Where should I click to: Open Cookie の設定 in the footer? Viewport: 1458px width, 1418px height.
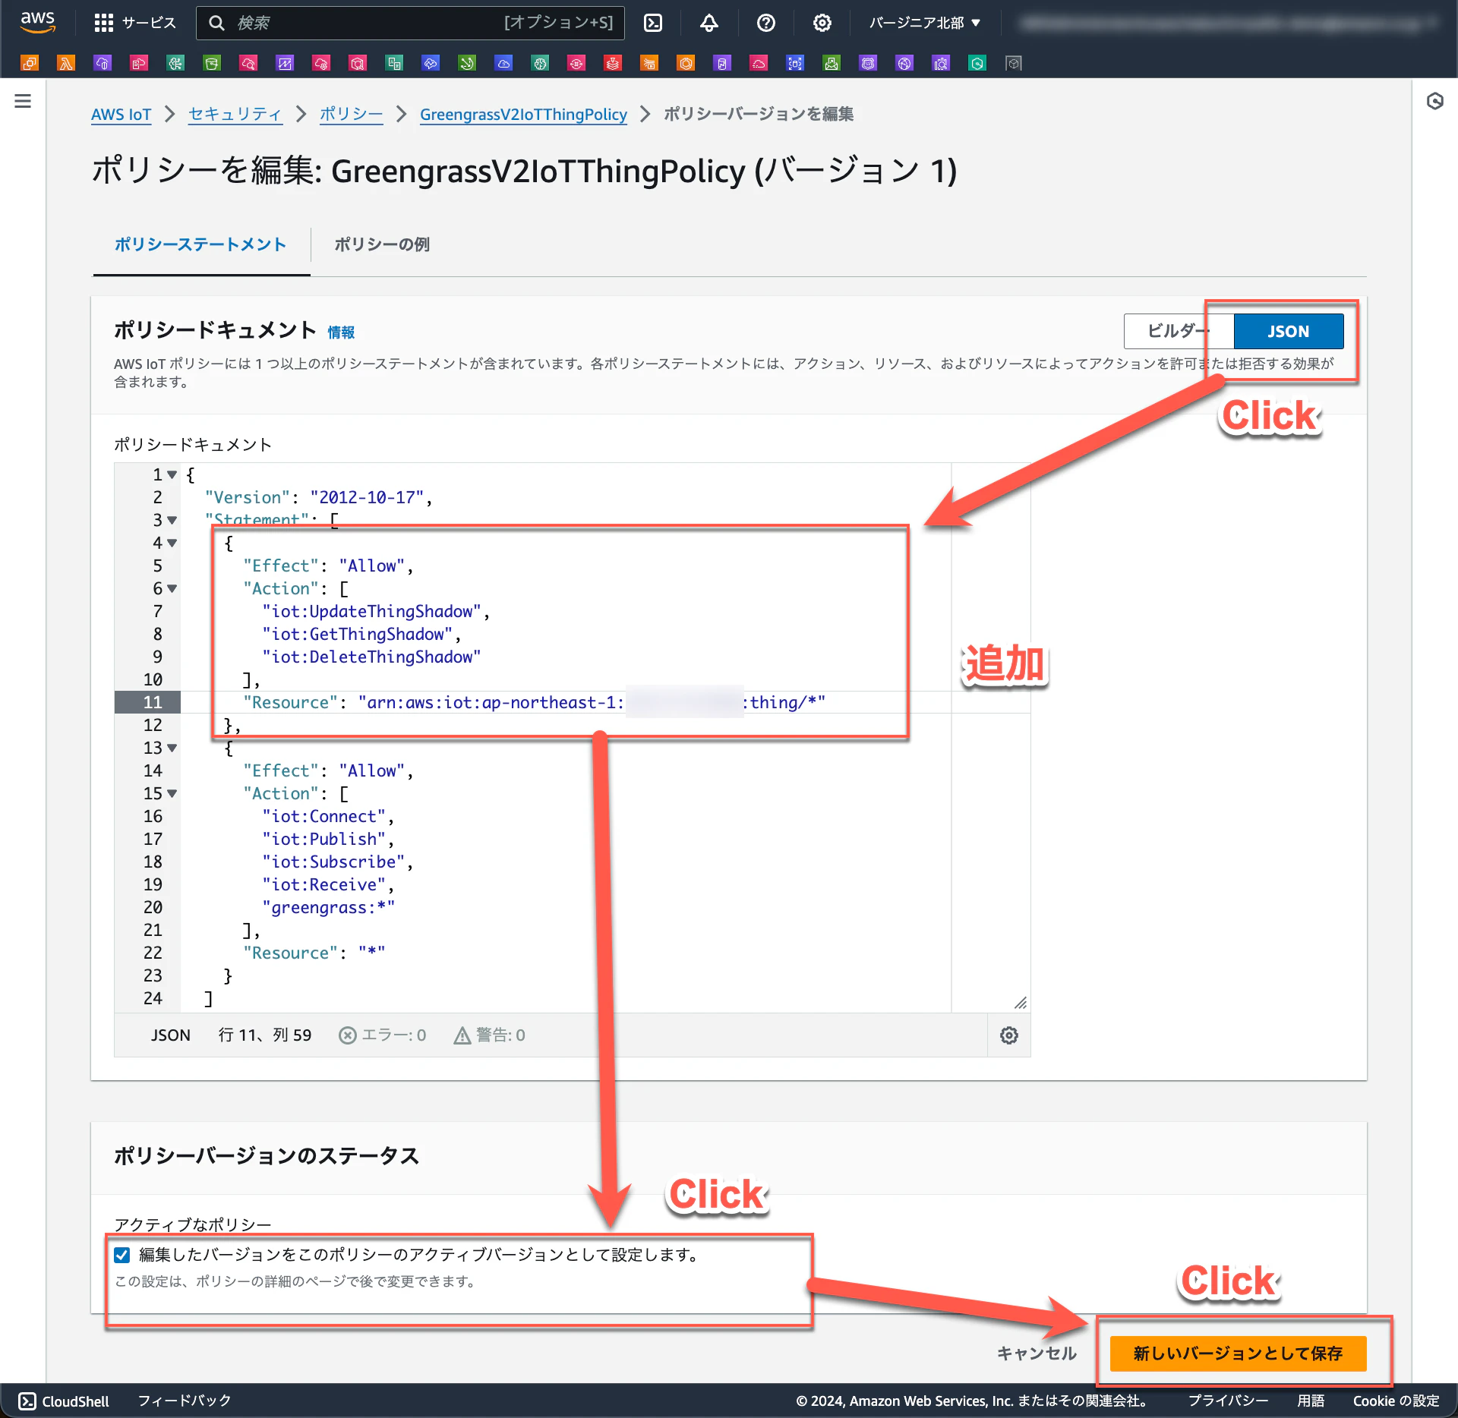tap(1396, 1401)
